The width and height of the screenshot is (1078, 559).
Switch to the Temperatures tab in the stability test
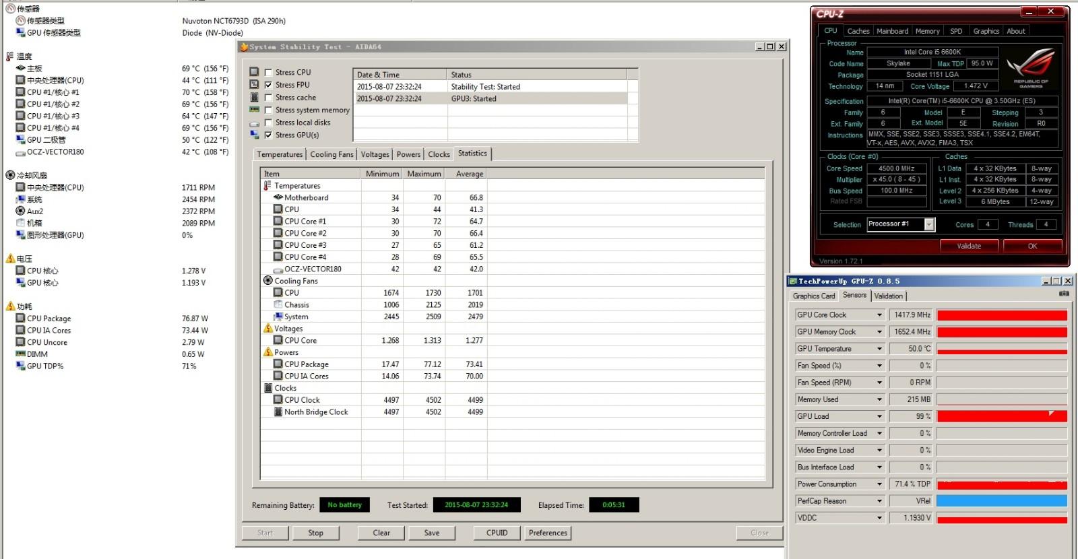point(280,154)
